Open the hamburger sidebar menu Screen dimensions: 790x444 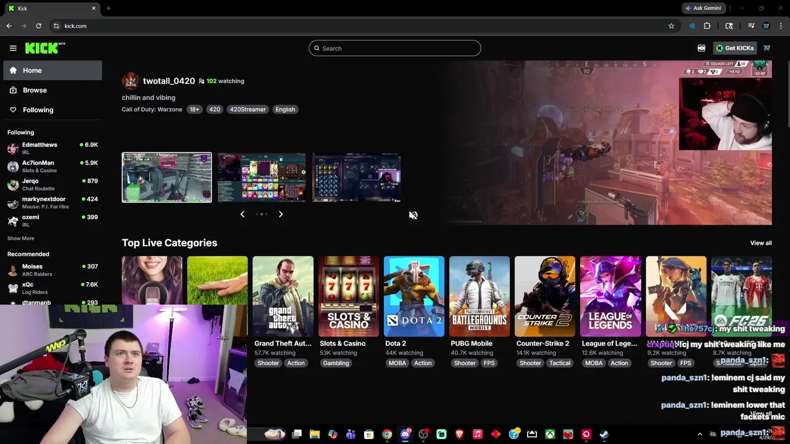coord(13,48)
